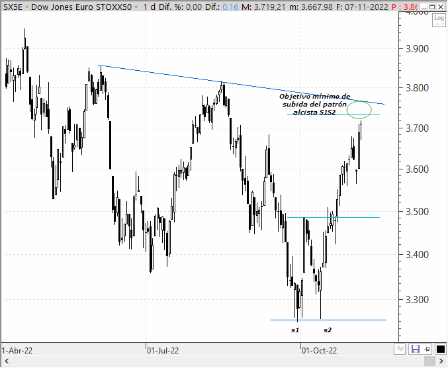Click the 3.700 price axis label
Image resolution: width=448 pixels, height=368 pixels.
pyautogui.click(x=418, y=128)
